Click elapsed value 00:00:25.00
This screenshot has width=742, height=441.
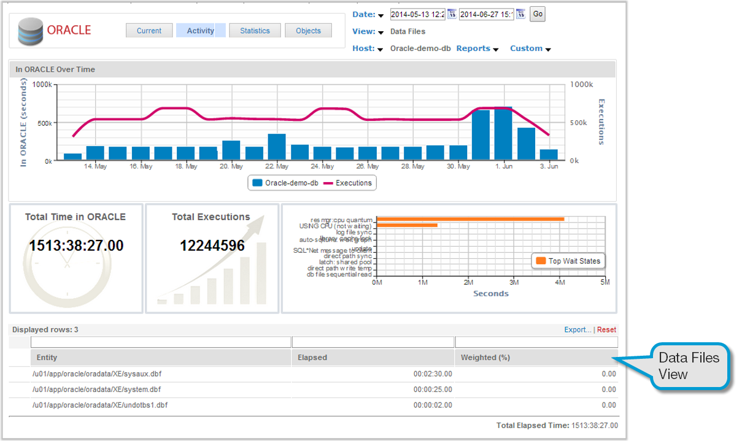tap(433, 389)
